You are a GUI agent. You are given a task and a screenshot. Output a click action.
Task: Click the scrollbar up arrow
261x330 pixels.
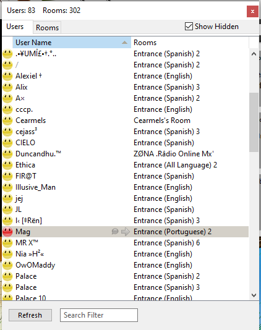pyautogui.click(x=254, y=54)
